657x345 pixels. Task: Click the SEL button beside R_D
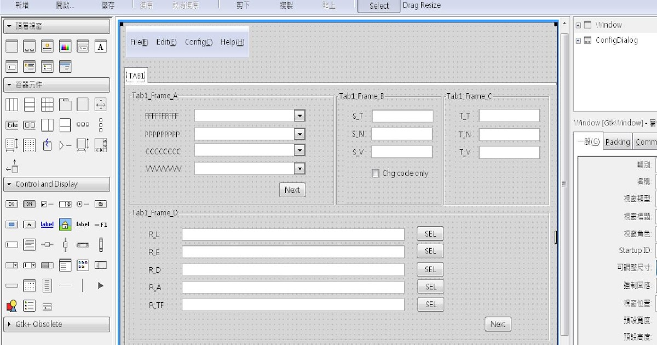pyautogui.click(x=430, y=269)
